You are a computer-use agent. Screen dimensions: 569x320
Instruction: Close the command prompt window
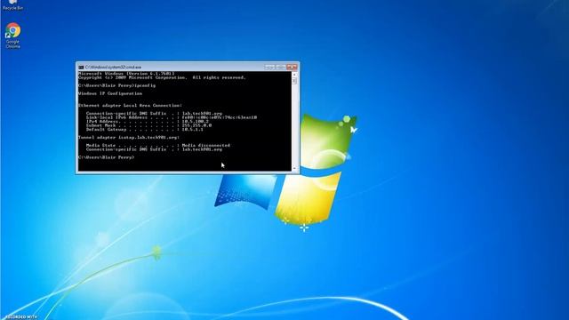pos(292,68)
